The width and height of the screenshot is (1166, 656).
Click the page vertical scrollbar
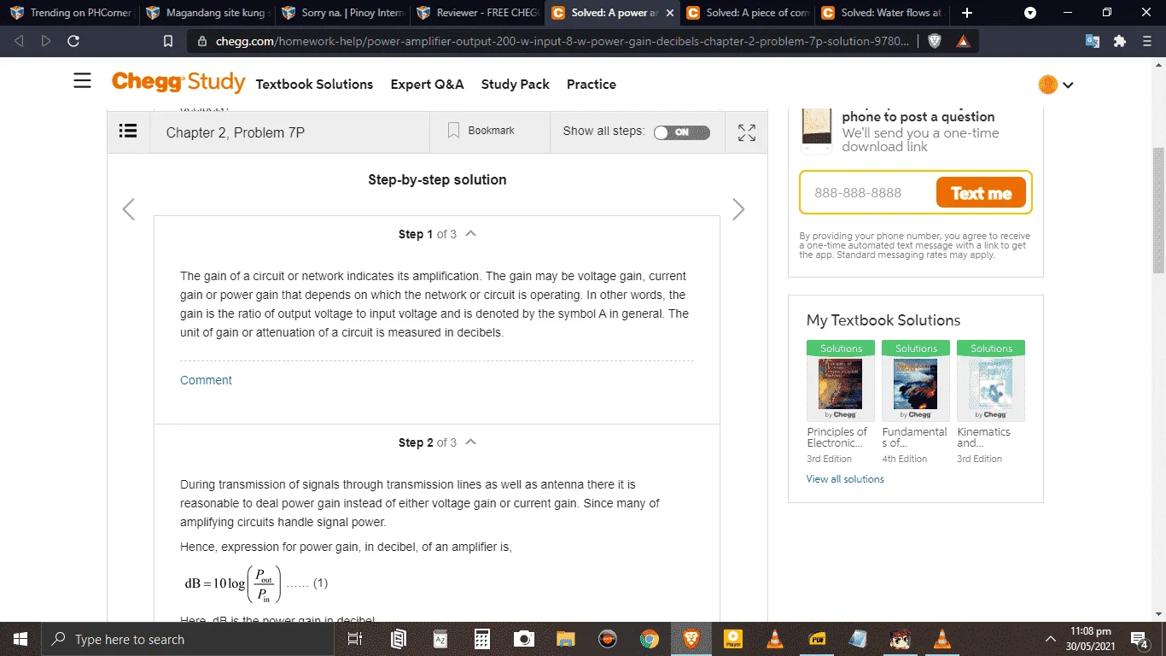[x=1158, y=209]
